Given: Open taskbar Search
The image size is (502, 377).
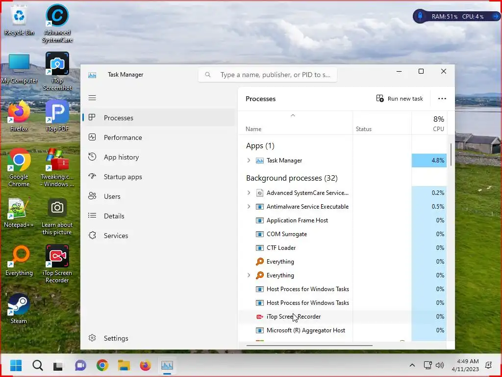Looking at the screenshot, I should tap(37, 365).
